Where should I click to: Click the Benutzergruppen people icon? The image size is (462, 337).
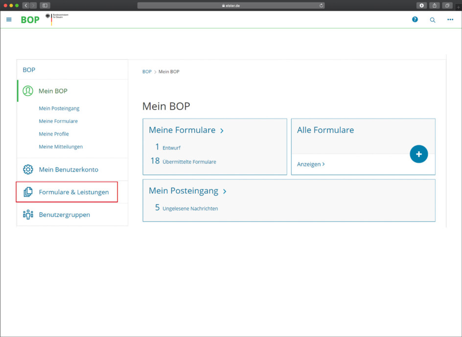coord(28,215)
